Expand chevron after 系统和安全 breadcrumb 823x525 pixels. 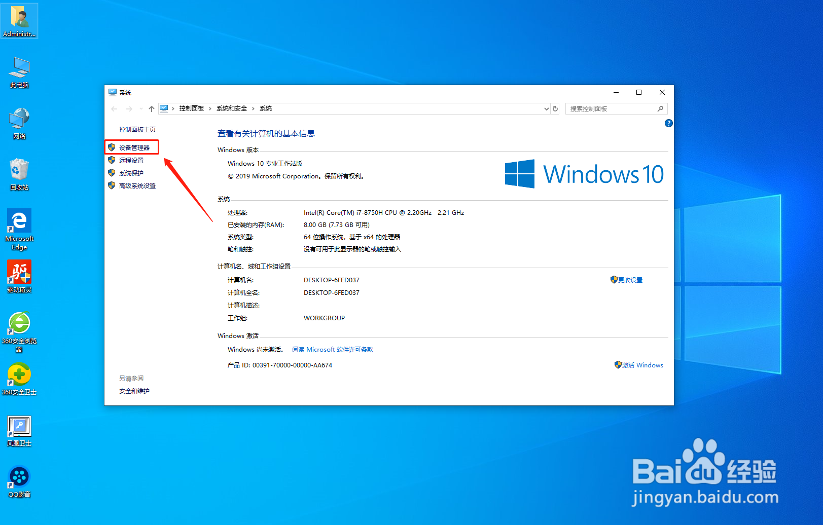tap(253, 108)
